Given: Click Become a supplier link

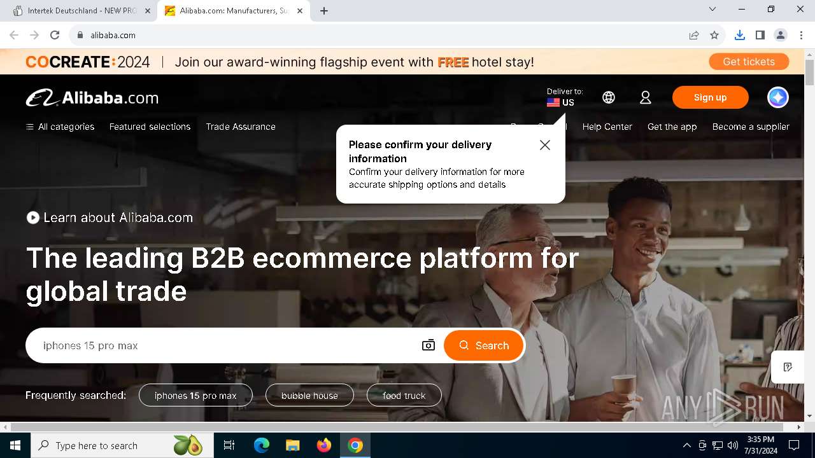Looking at the screenshot, I should [751, 127].
